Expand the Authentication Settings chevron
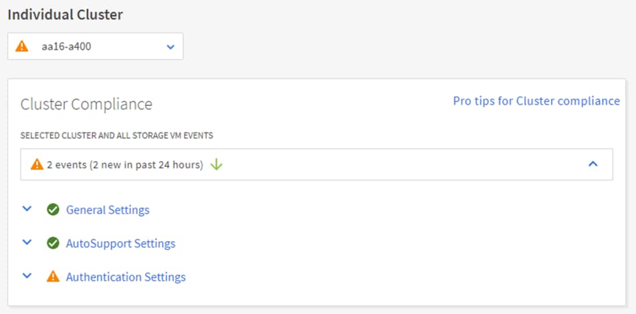The image size is (636, 314). coord(27,275)
